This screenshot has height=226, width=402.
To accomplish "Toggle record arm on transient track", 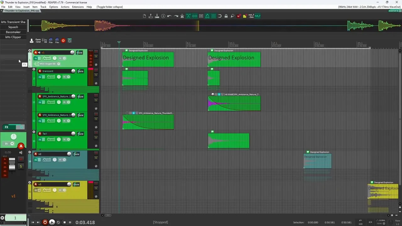I will click(40, 71).
